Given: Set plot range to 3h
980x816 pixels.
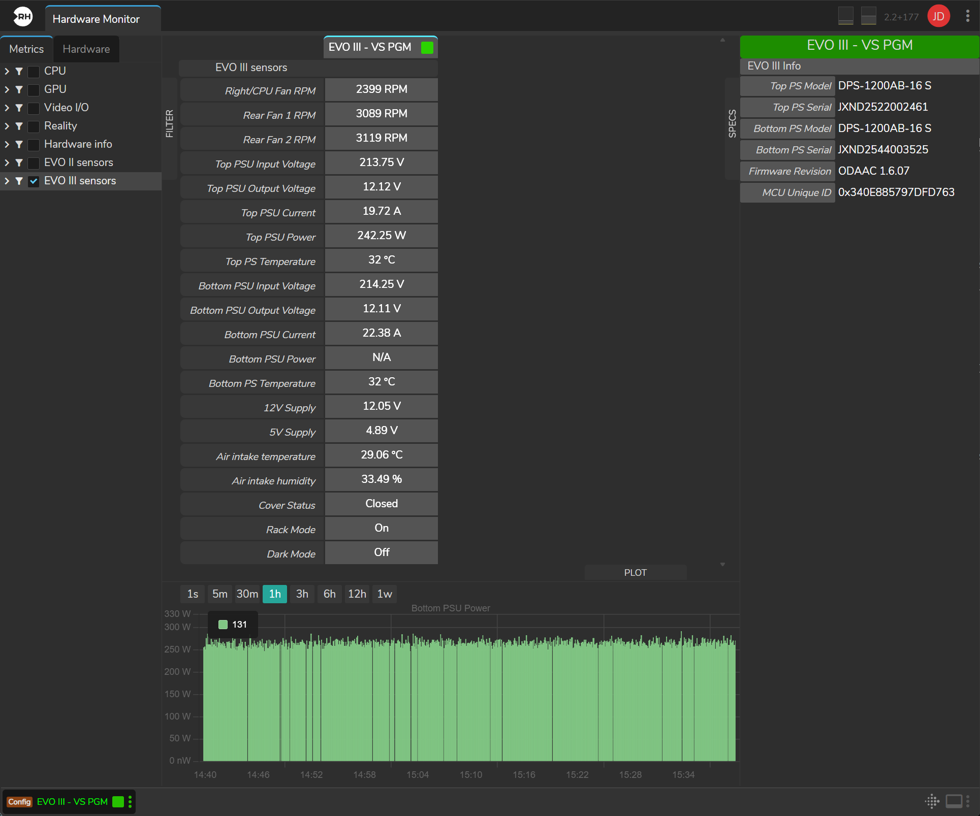Looking at the screenshot, I should (302, 594).
